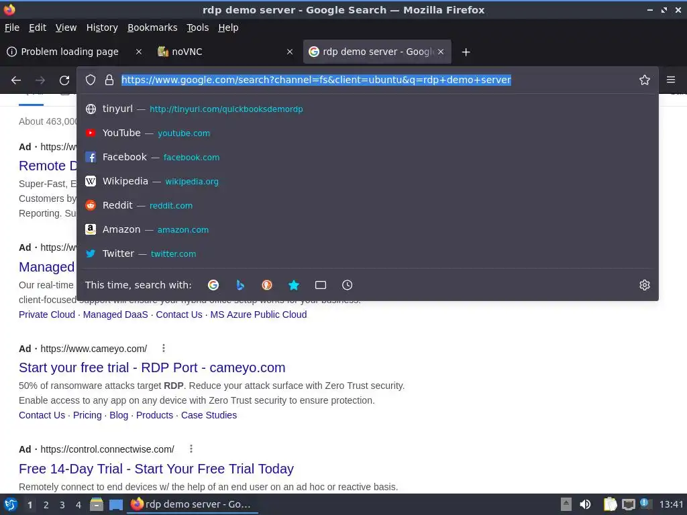Image resolution: width=687 pixels, height=515 pixels.
Task: Open cameyo Start your free trial result
Action: pos(152,367)
